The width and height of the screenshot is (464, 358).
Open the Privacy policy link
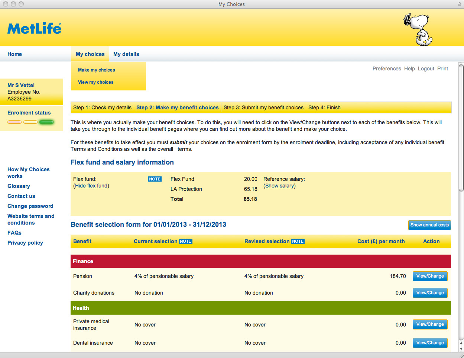coord(25,243)
